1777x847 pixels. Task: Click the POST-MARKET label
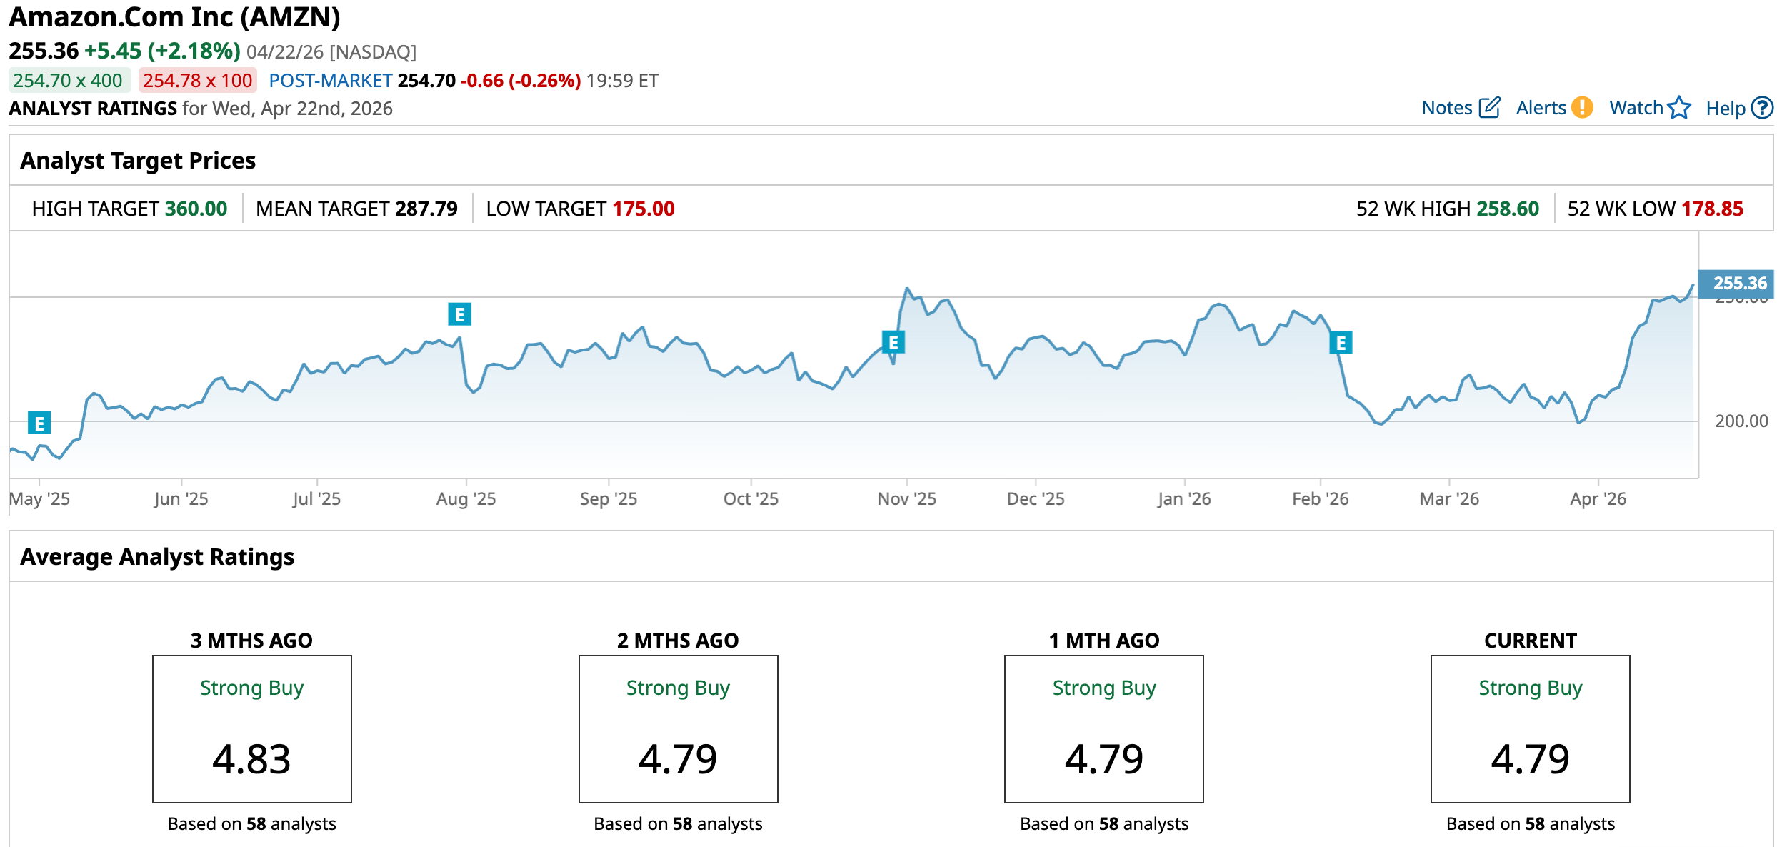[330, 81]
